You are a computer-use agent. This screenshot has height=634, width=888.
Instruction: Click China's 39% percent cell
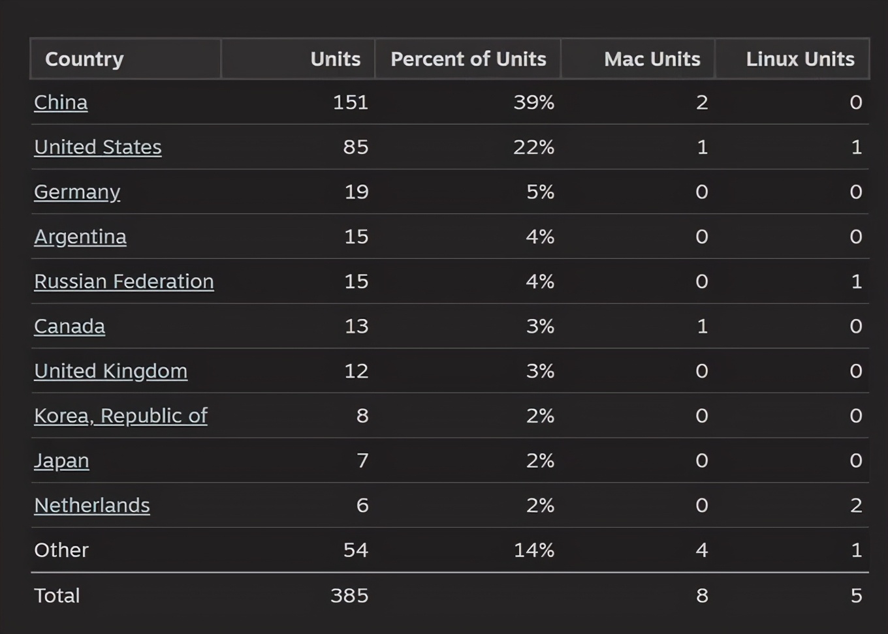click(x=533, y=102)
